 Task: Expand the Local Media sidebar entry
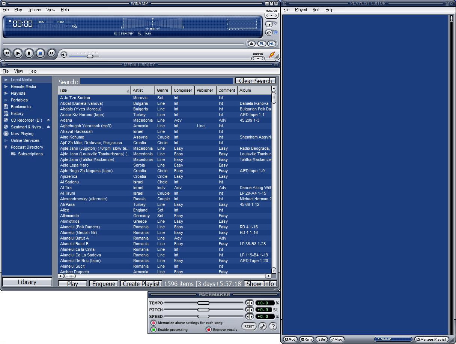tap(5, 79)
